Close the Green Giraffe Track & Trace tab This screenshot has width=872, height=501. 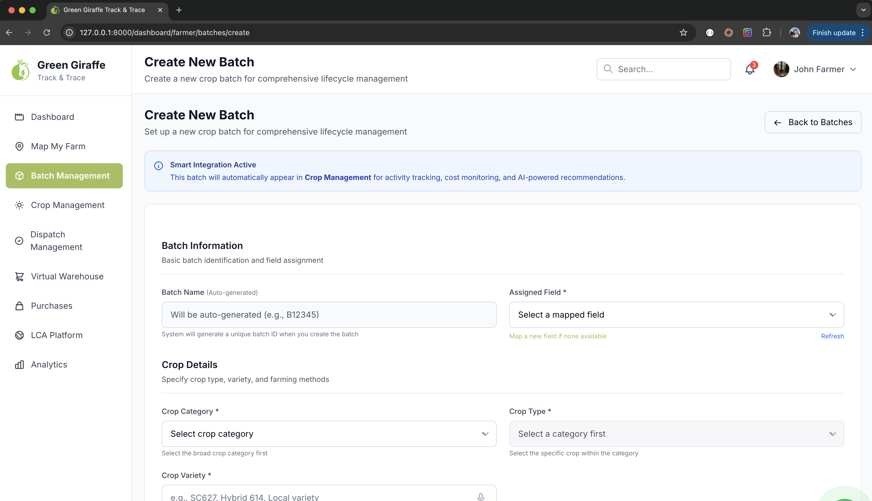pyautogui.click(x=160, y=10)
